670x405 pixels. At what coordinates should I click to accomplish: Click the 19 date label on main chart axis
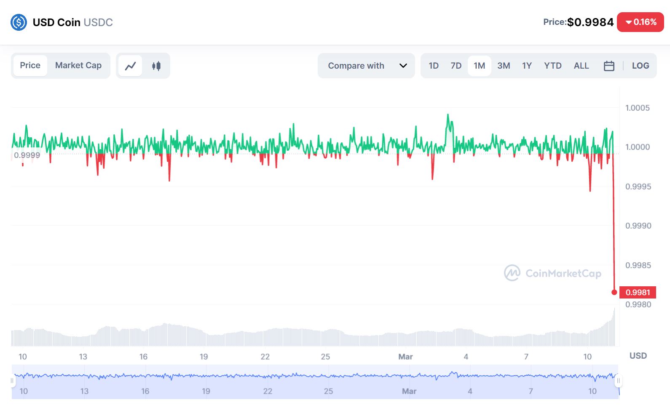tap(204, 357)
